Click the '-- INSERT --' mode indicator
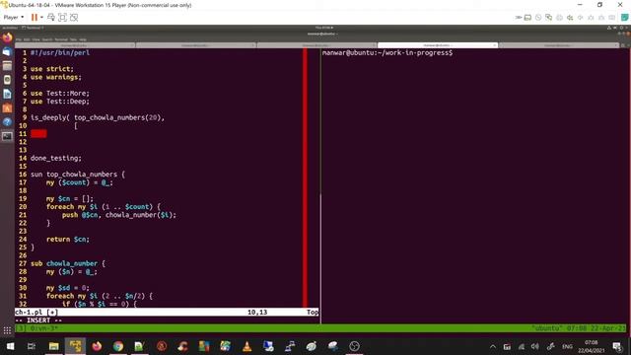 click(38, 320)
